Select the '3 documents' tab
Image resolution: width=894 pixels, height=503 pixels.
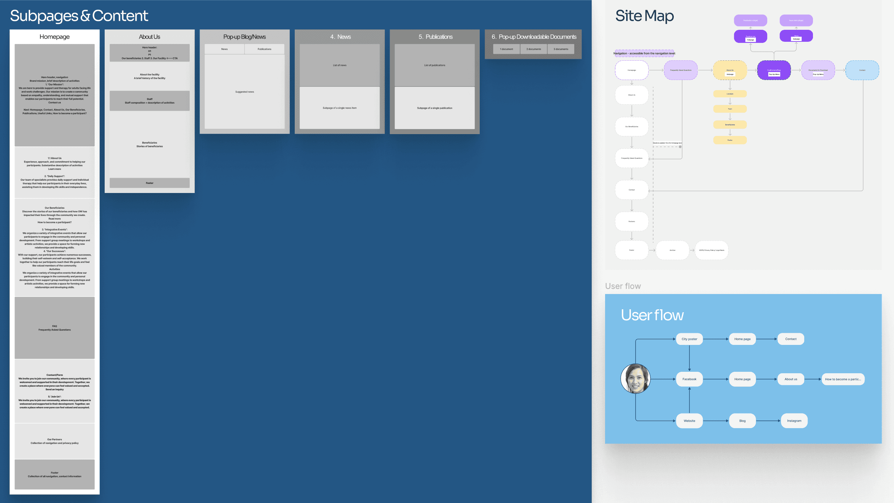click(560, 49)
